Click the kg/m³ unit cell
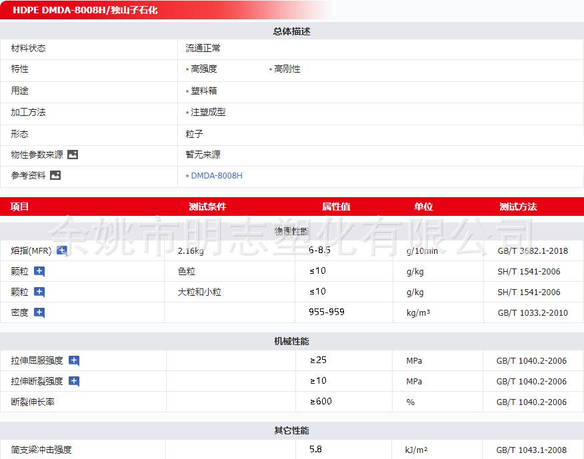Screen dimensions: 584x459 coord(418,312)
